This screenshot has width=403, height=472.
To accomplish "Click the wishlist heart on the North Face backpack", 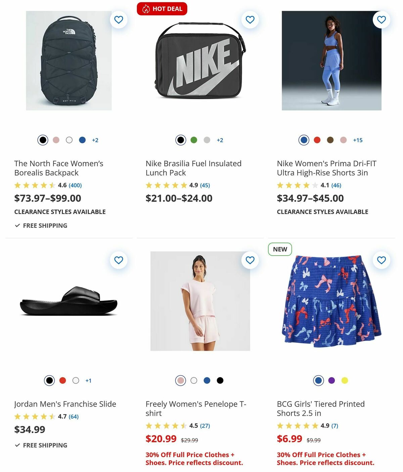I will (x=118, y=19).
